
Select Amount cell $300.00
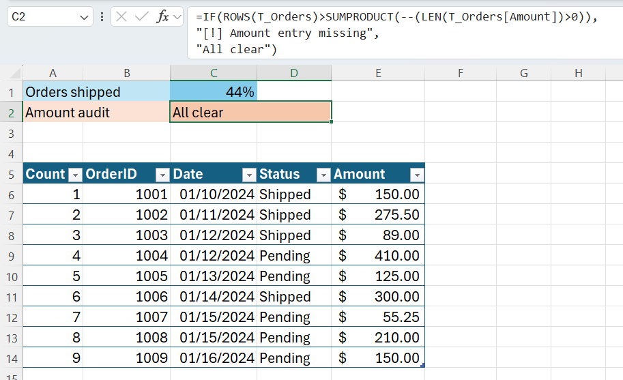tap(378, 297)
